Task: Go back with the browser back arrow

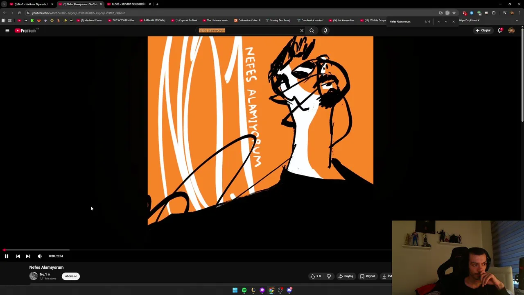Action: point(5,13)
